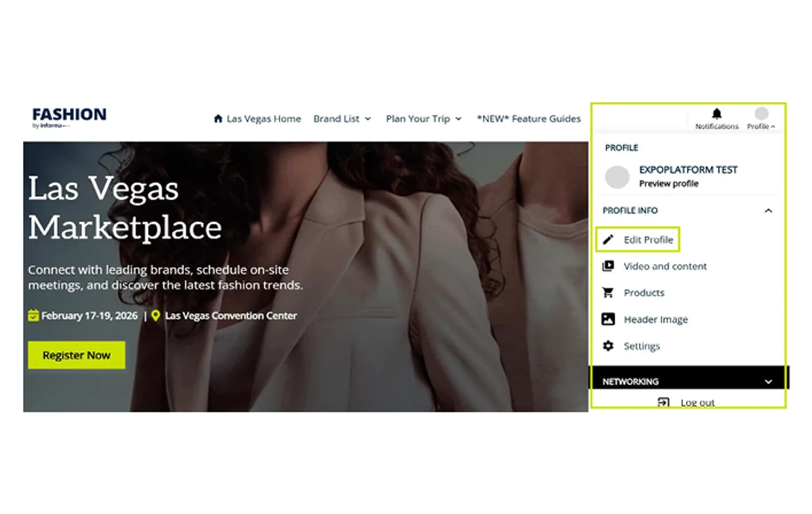Open the Brand List menu item
Viewport: 812px width, 514px height.
(336, 119)
